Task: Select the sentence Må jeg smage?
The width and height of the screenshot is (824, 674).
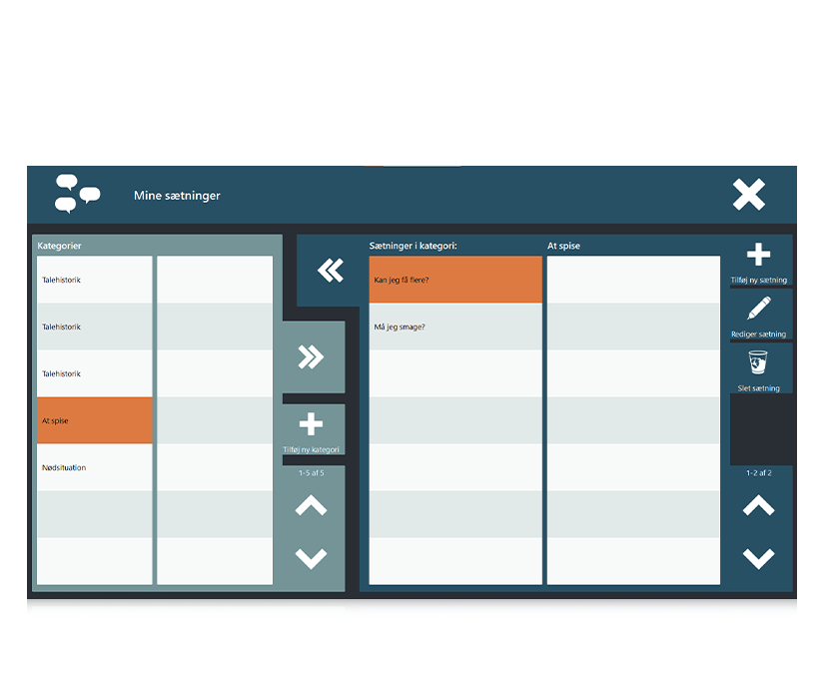Action: 455,327
